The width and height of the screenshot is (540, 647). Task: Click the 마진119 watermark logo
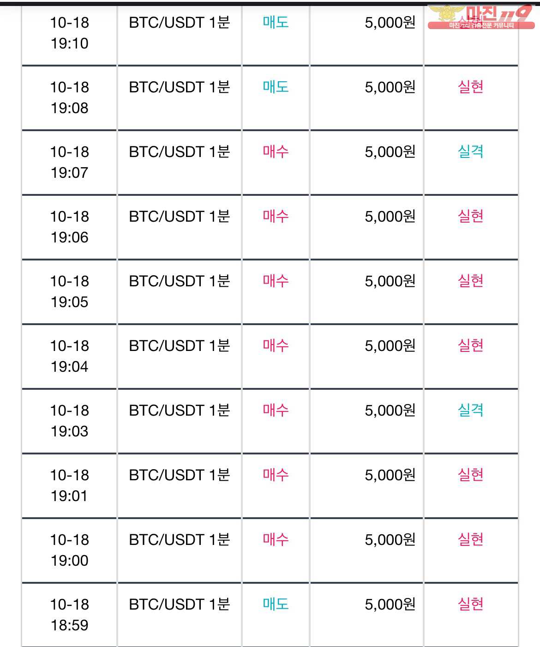click(481, 18)
